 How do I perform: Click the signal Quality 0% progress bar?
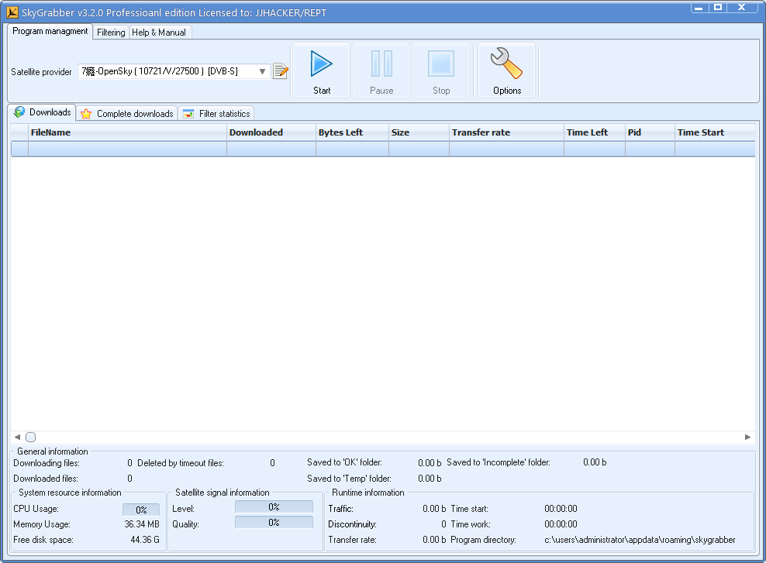click(274, 523)
